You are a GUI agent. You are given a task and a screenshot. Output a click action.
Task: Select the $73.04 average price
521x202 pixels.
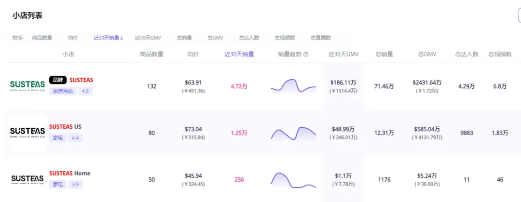point(193,129)
